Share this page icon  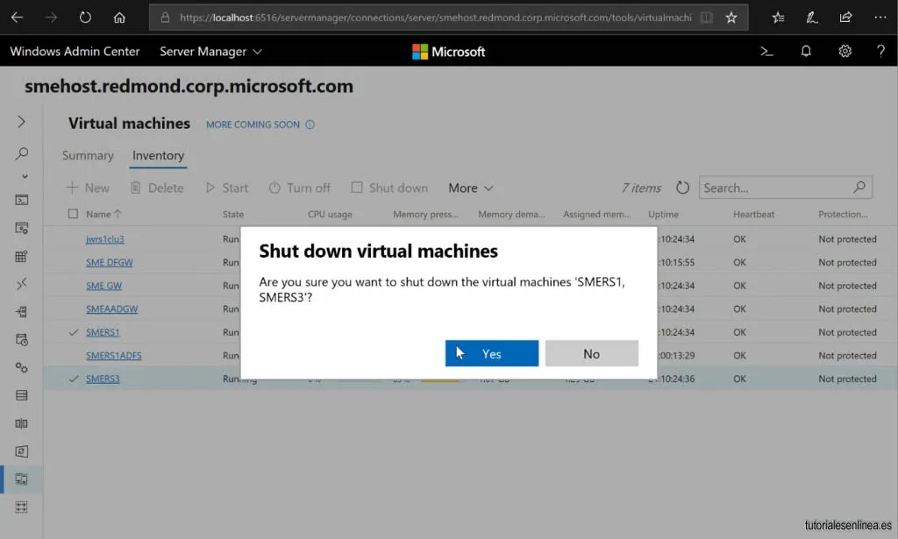pyautogui.click(x=846, y=18)
